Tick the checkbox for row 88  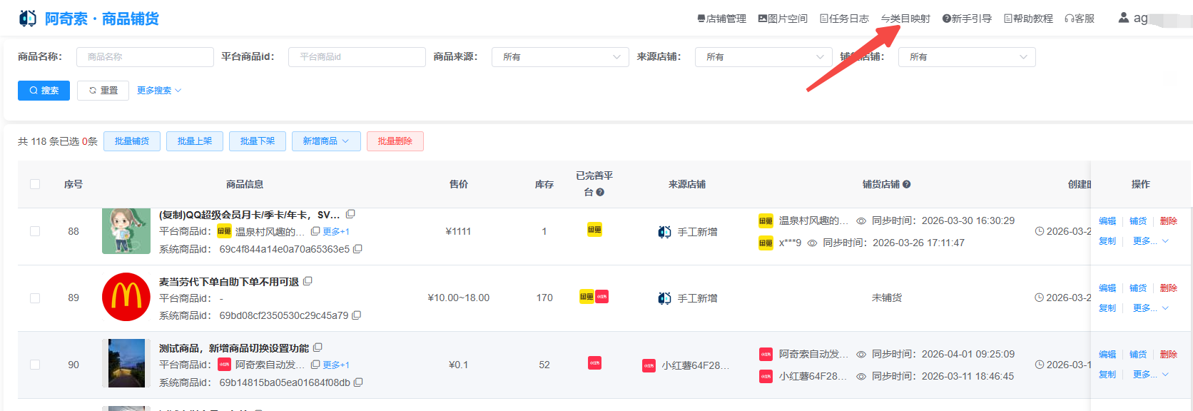pos(35,231)
